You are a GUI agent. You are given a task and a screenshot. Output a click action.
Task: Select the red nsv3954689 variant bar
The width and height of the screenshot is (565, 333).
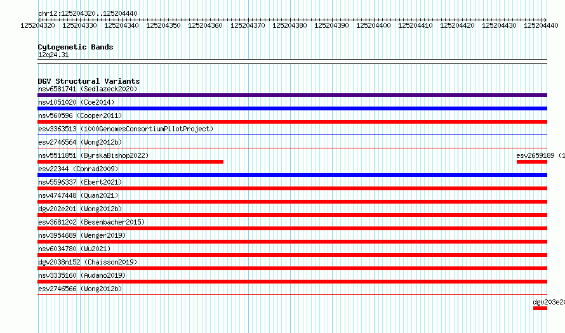point(292,242)
